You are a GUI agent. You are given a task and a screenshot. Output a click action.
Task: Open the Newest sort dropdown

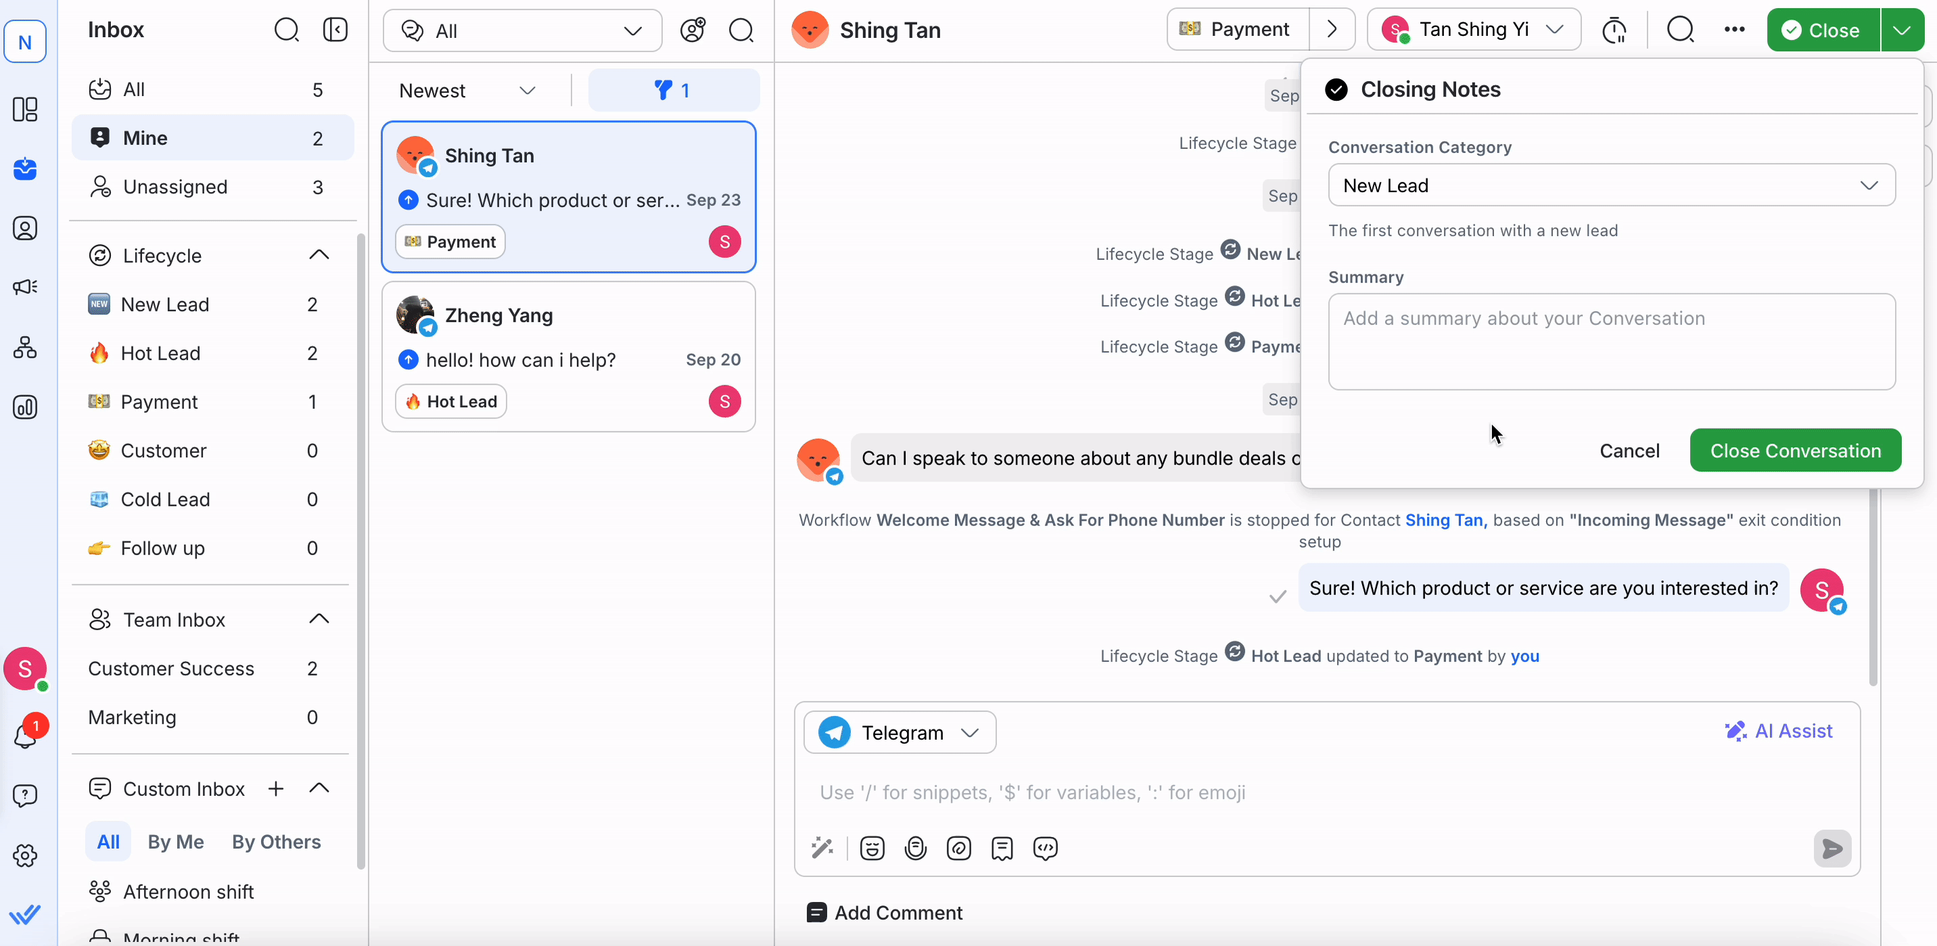pos(467,90)
